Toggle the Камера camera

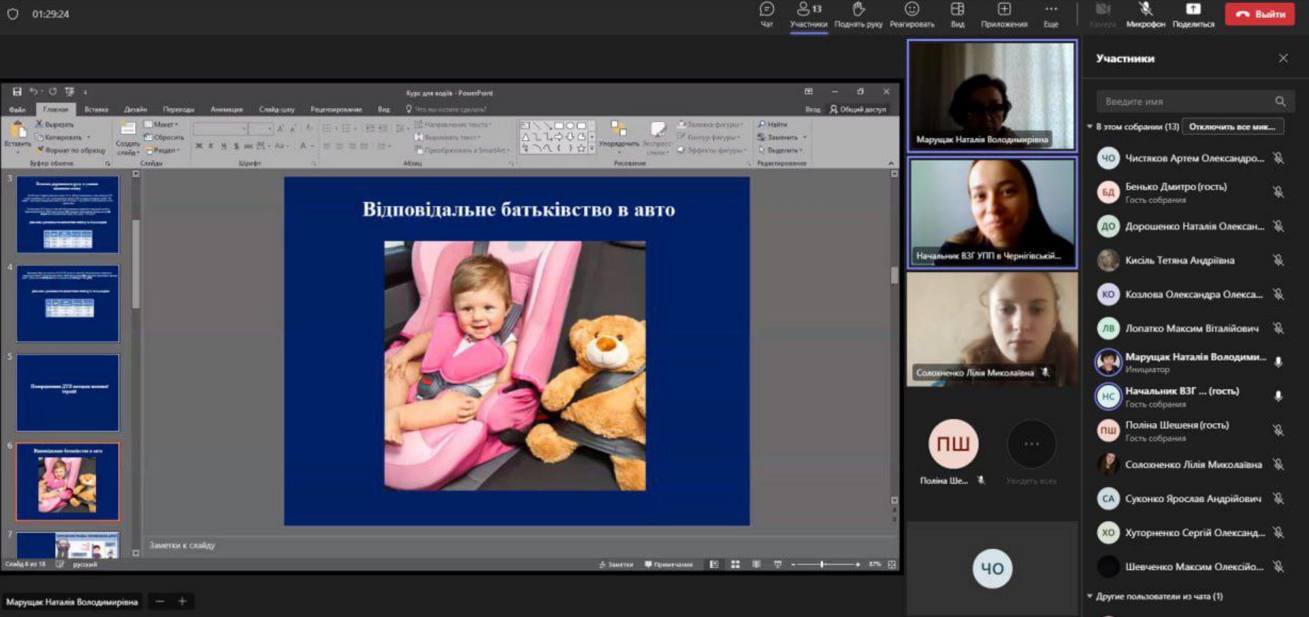pos(1103,15)
